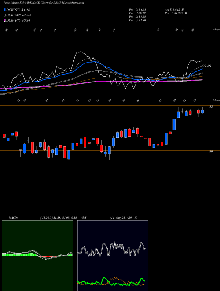Click the MACD: panel heading

point(13,218)
